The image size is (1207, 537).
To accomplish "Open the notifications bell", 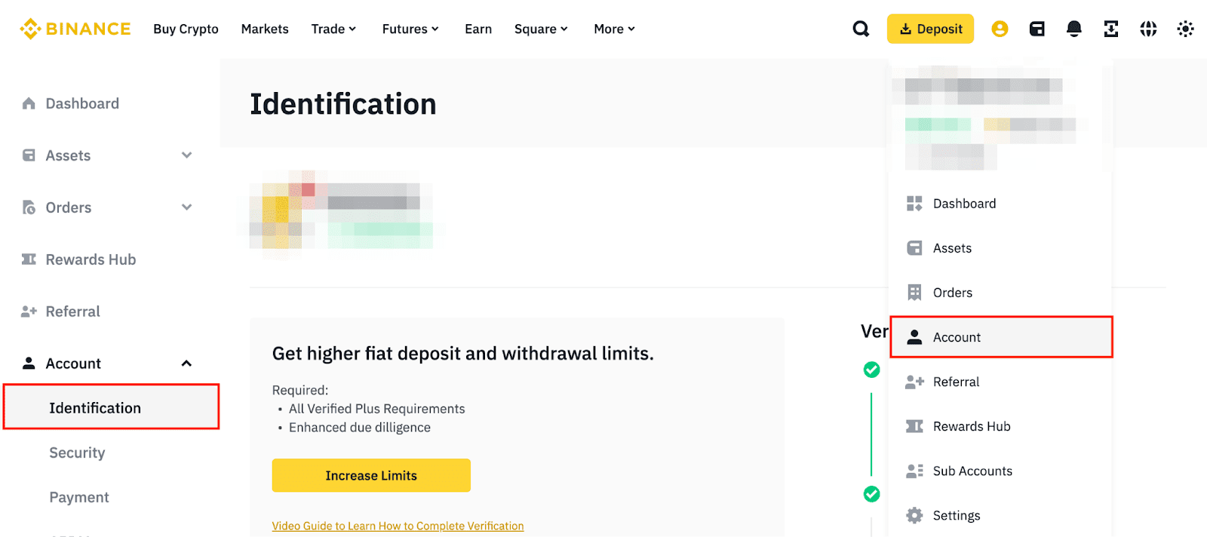I will click(x=1073, y=29).
